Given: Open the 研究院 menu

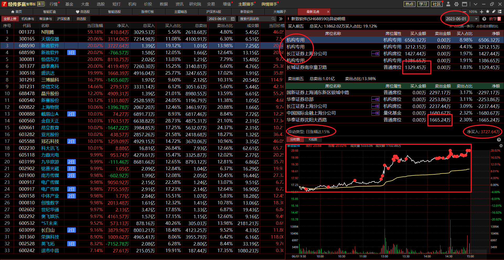Looking at the screenshot, I should [x=195, y=4].
